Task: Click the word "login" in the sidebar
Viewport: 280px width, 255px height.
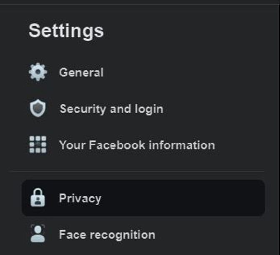Action: 149,109
